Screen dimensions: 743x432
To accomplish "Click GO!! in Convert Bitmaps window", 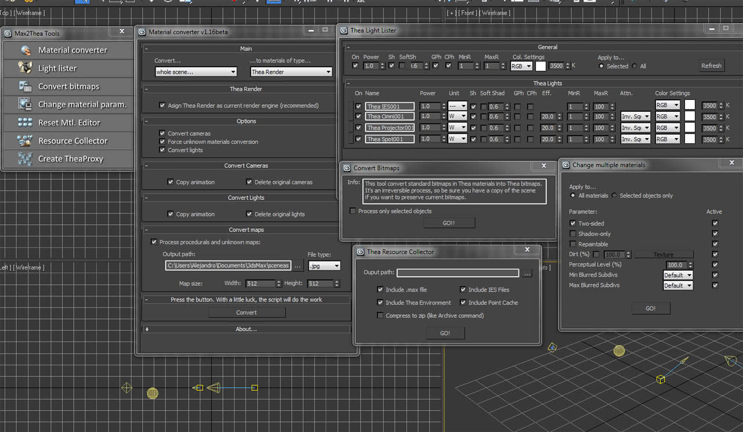I will 449,223.
